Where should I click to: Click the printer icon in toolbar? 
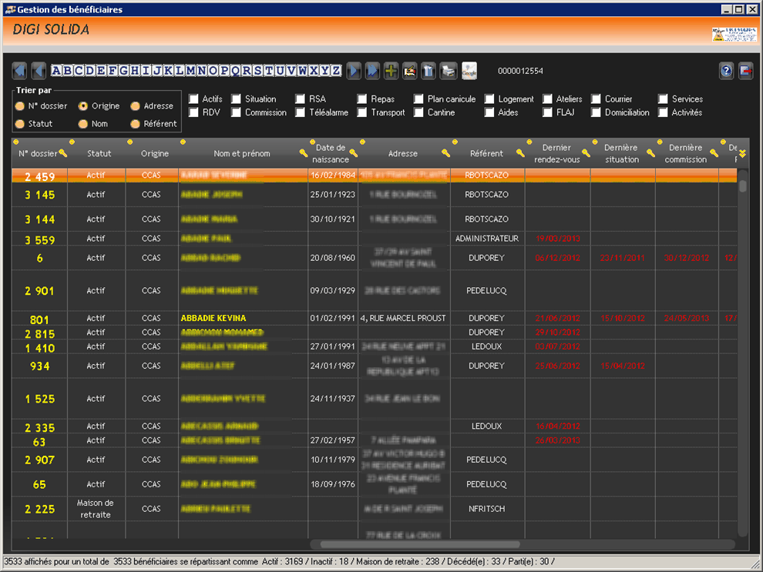pyautogui.click(x=449, y=71)
